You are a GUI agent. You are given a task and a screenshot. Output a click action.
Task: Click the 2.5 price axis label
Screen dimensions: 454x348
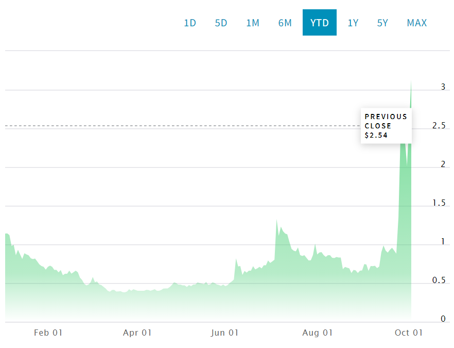point(439,126)
